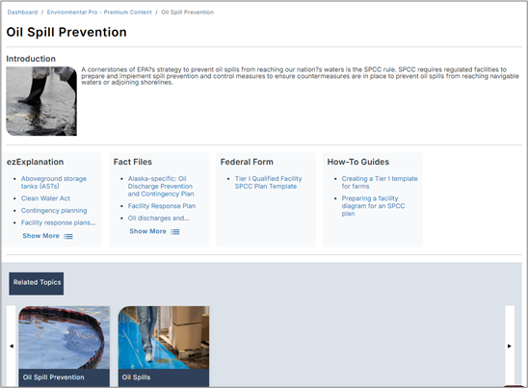Open Tier I Qualified Facility SPCC Plan Template
528x388 pixels.
point(268,182)
